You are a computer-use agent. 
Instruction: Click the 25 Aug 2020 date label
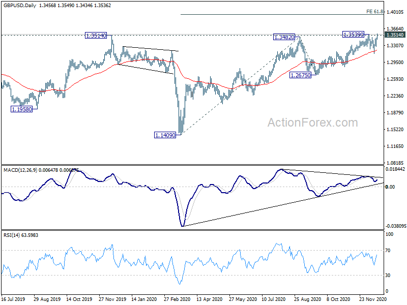(308, 299)
